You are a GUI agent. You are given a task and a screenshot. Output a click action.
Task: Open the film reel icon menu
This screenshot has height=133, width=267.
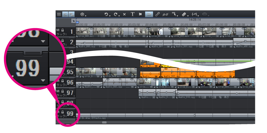(82, 15)
